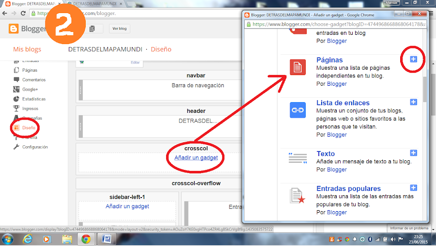Image resolution: width=436 pixels, height=246 pixels.
Task: Click the network signal tray icon
Action: [x=377, y=239]
